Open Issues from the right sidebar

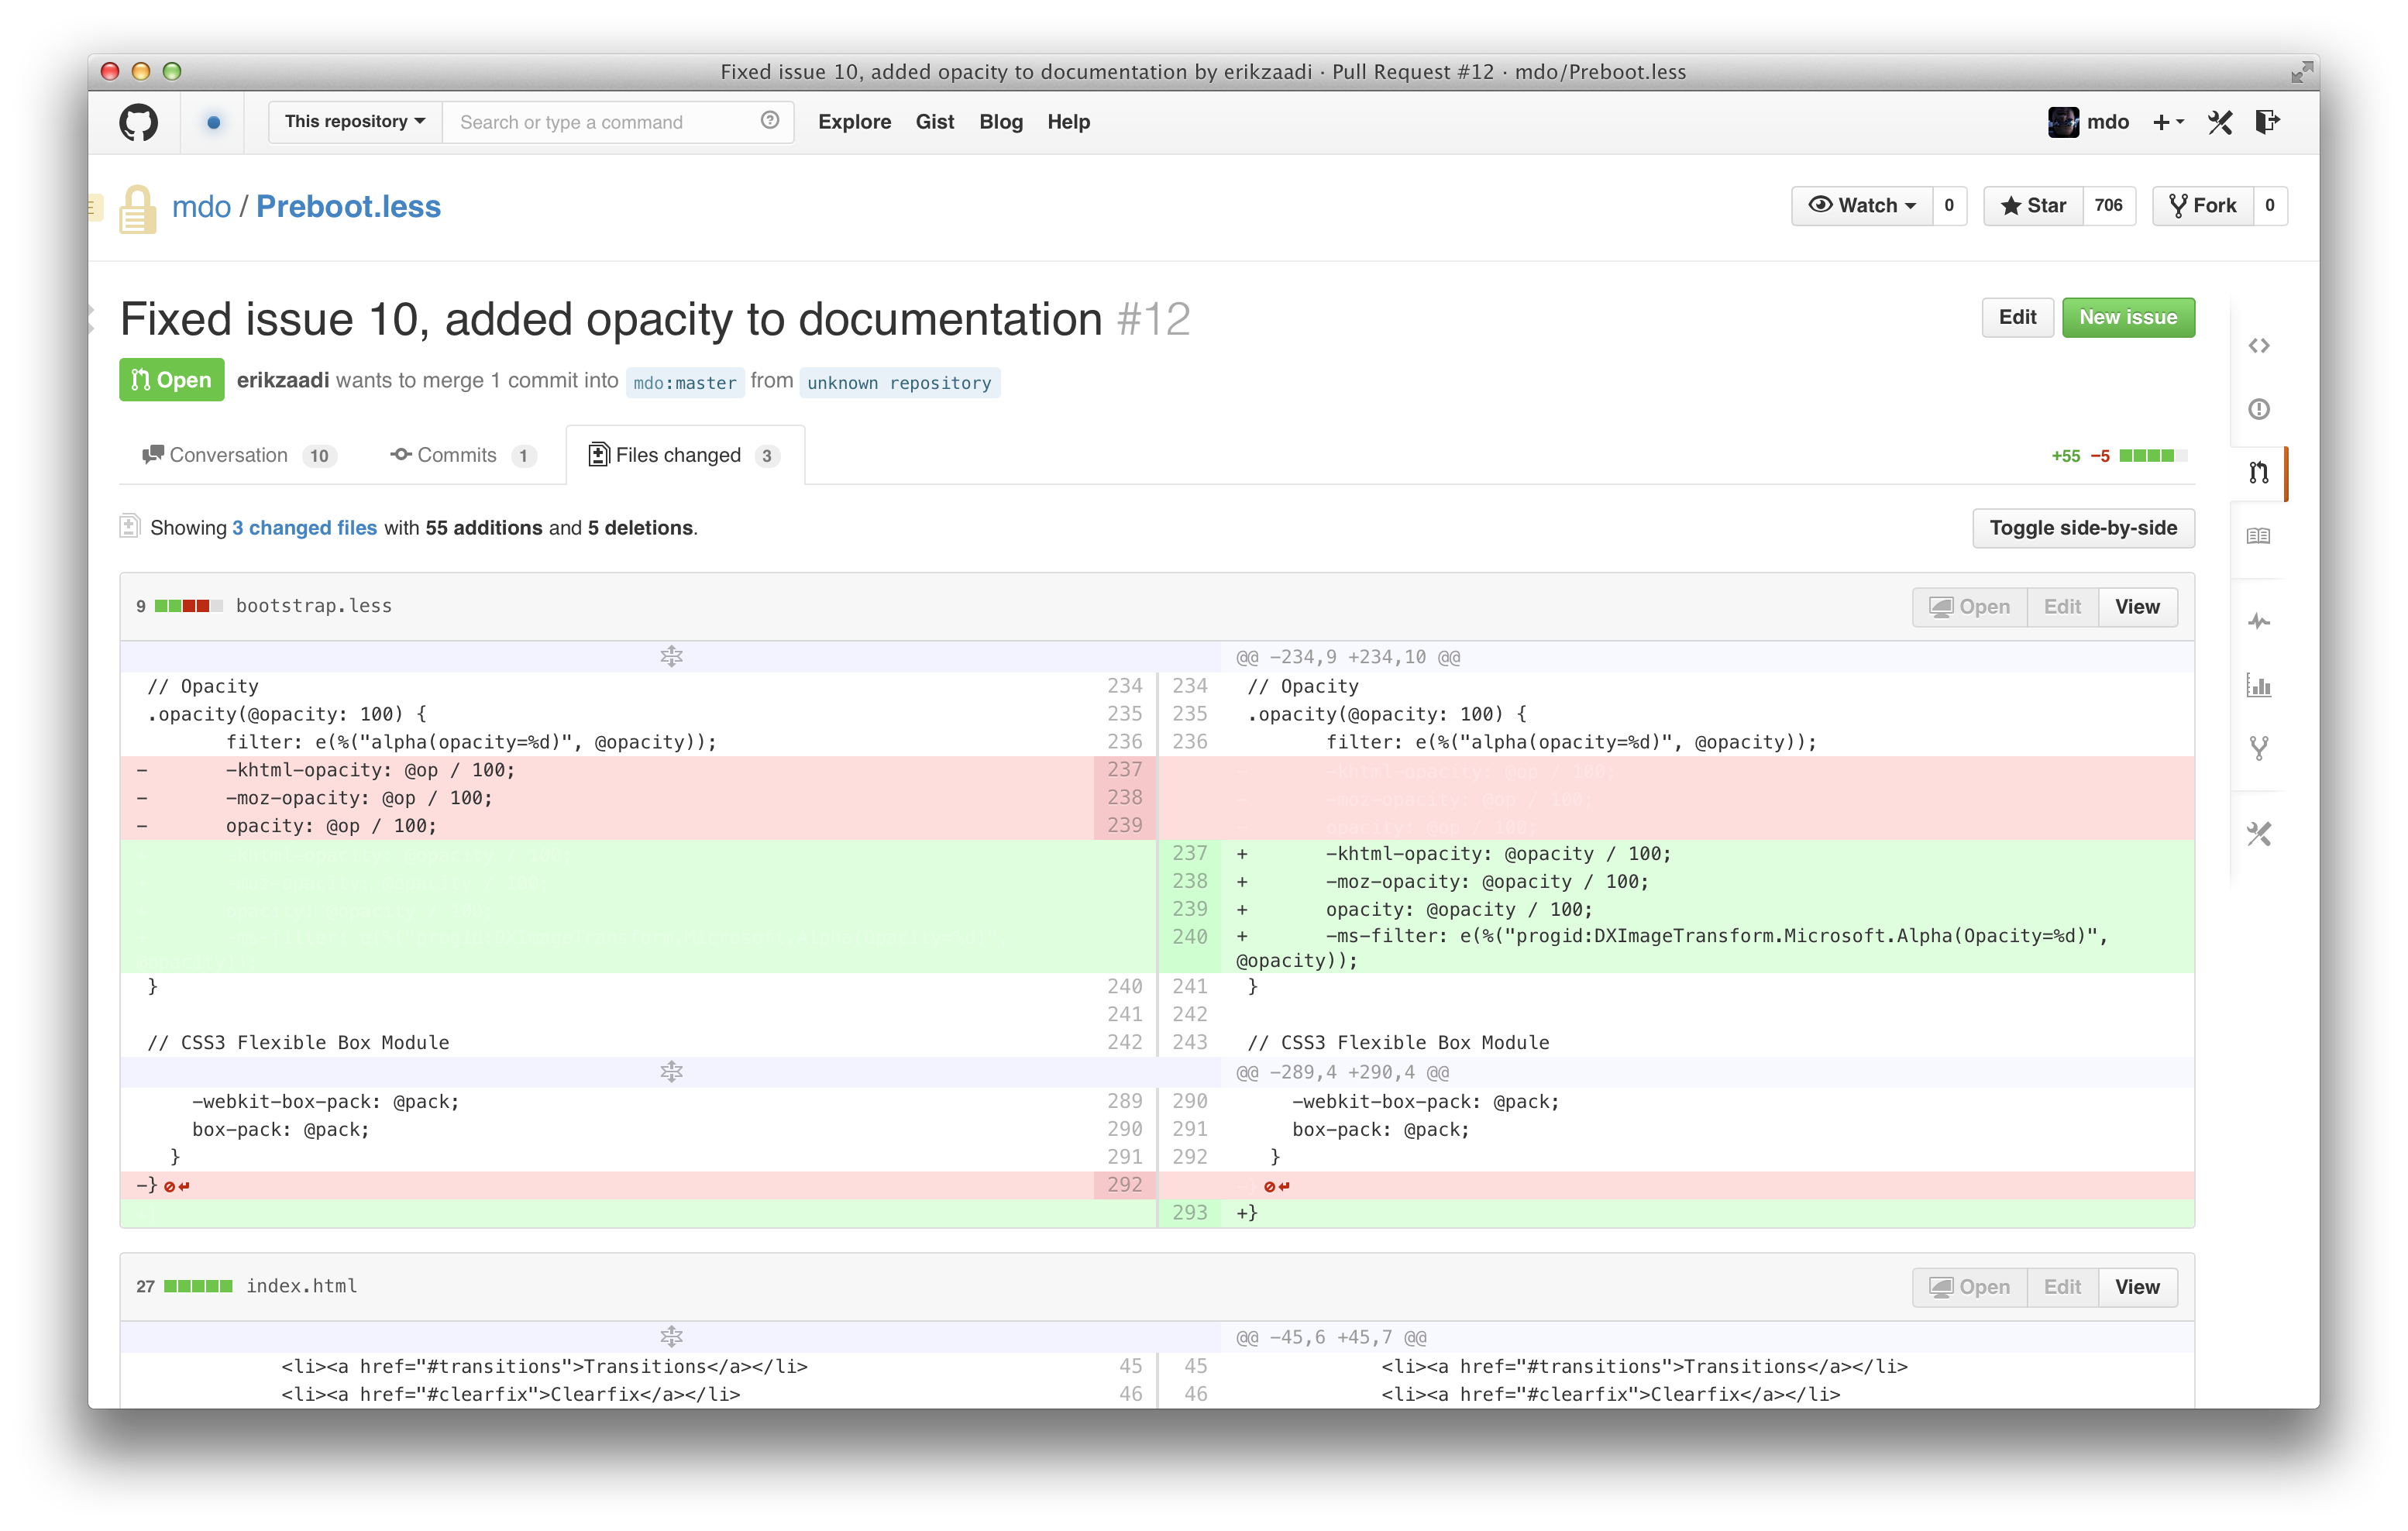coord(2260,409)
